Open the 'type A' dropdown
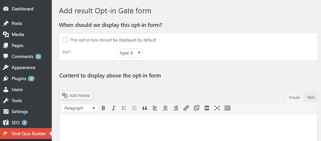 pos(130,53)
